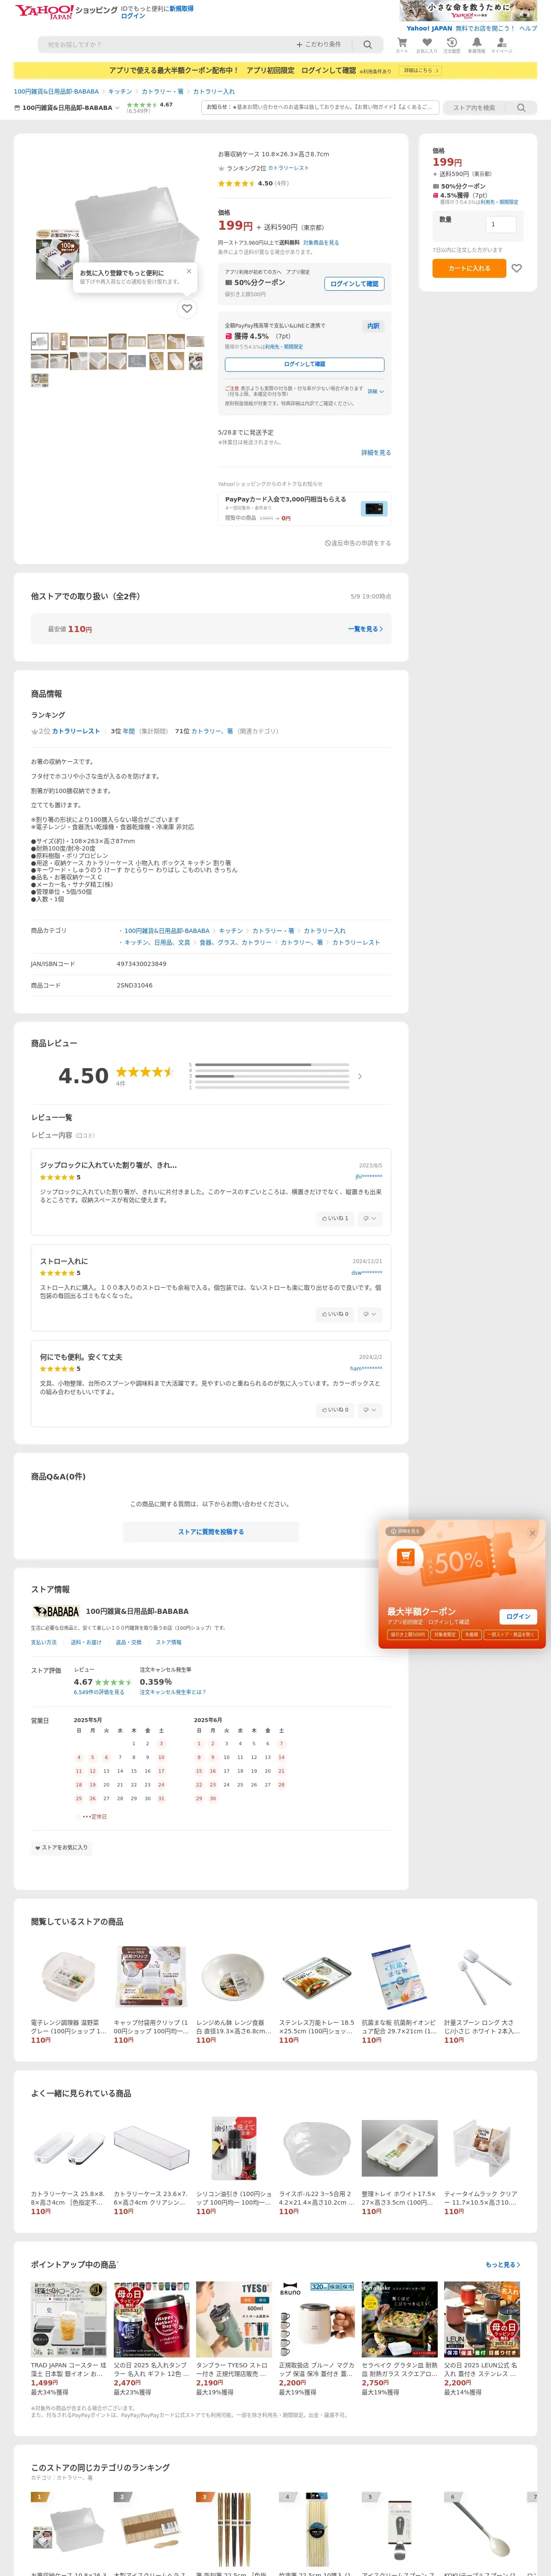Click カトラリー・箸 in the breadcrumb
This screenshot has height=2576, width=551.
162,91
